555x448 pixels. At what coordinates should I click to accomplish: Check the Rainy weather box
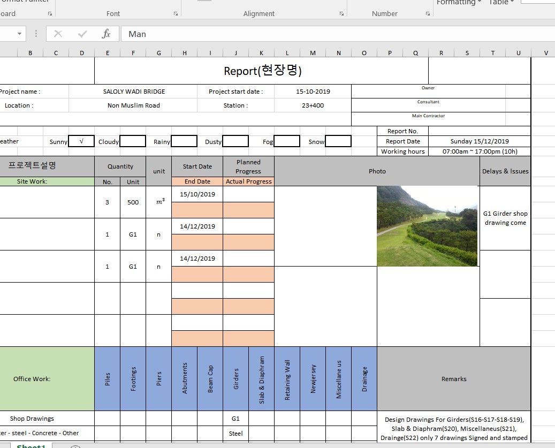click(x=184, y=141)
